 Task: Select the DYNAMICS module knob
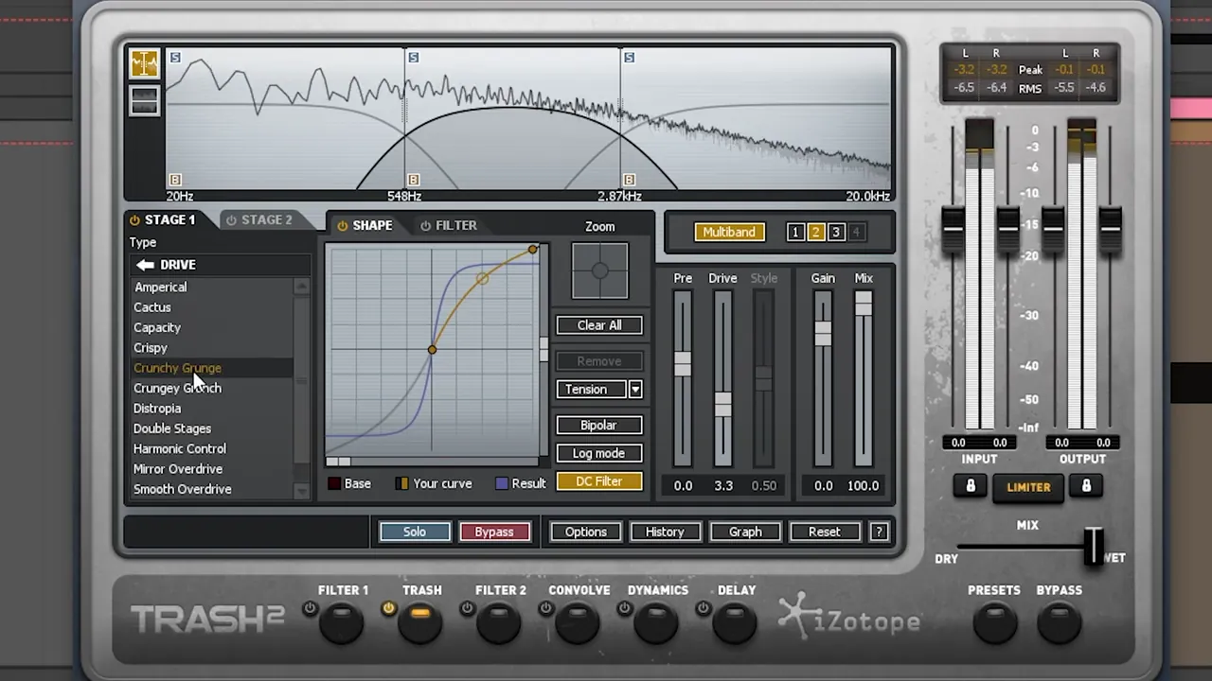pos(658,622)
